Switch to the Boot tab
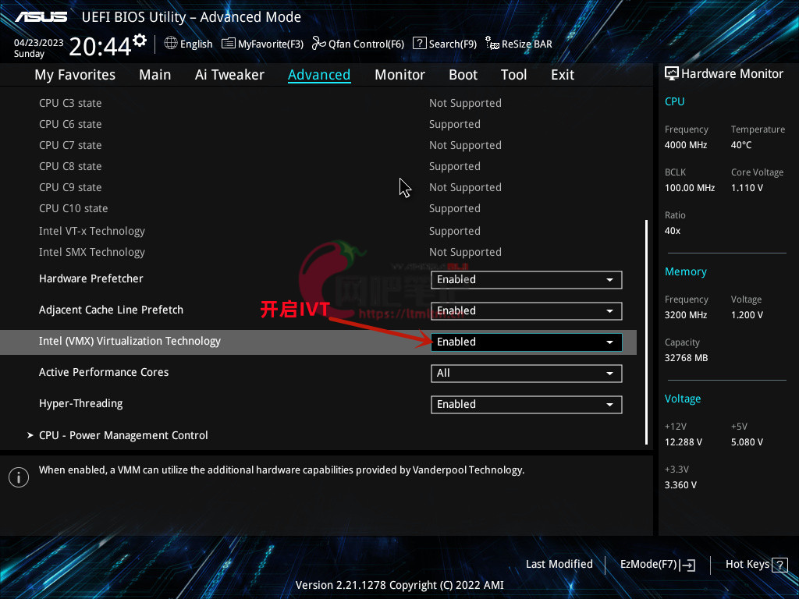The width and height of the screenshot is (799, 599). point(463,75)
